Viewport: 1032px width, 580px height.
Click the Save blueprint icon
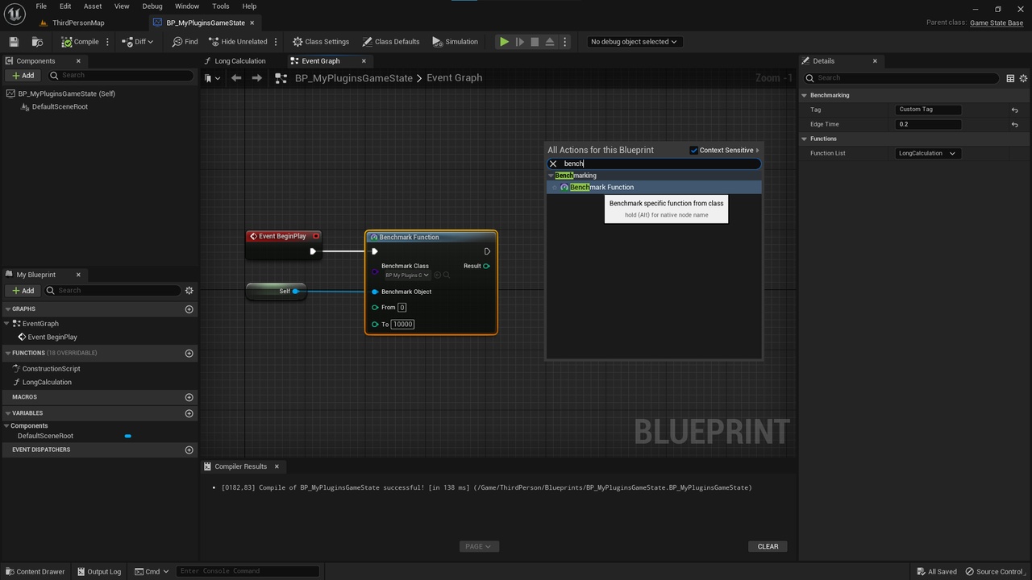tap(14, 42)
